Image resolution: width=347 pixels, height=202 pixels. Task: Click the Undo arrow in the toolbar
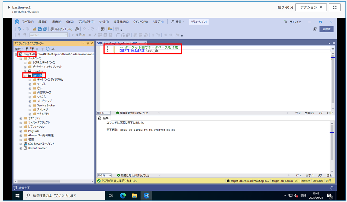(x=84, y=29)
